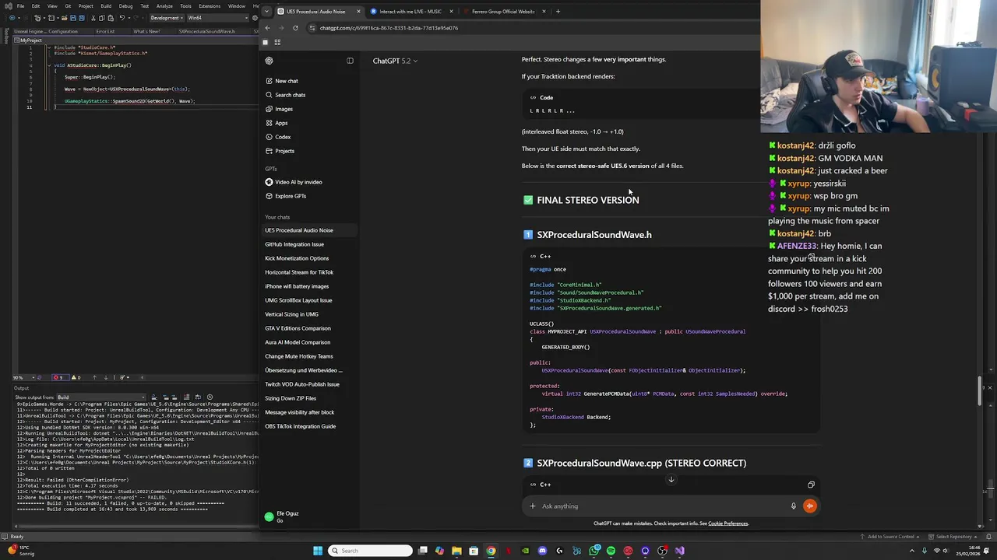Screen dimensions: 997x560
Task: Open iPhone wifi battery images chat
Action: click(x=308, y=286)
